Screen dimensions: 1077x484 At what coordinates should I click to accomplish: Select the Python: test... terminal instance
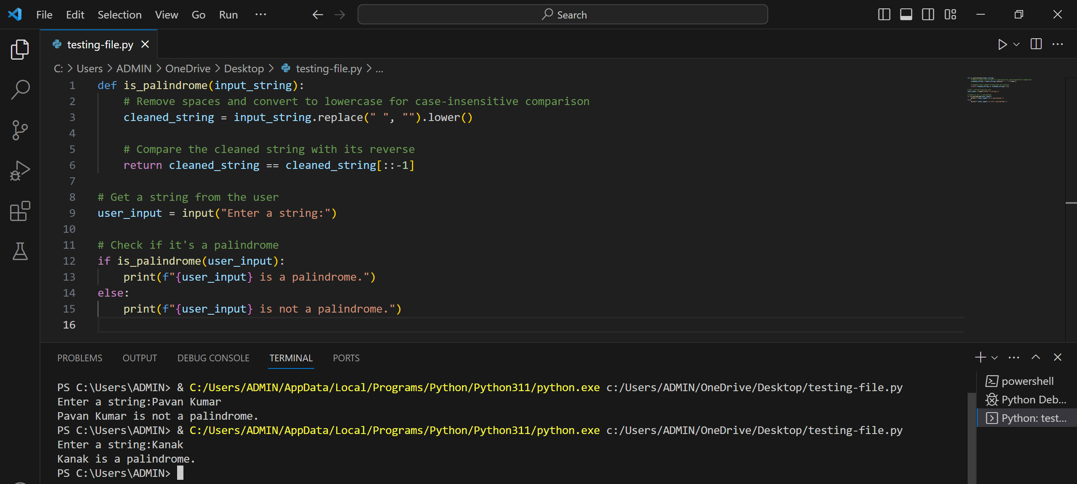tap(1027, 418)
